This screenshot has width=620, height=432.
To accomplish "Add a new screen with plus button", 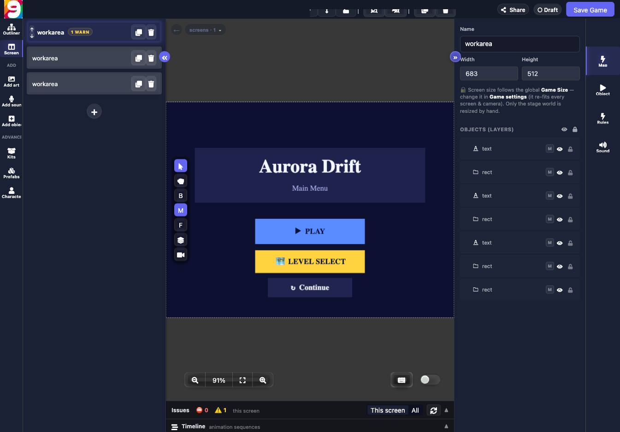I will 94,112.
